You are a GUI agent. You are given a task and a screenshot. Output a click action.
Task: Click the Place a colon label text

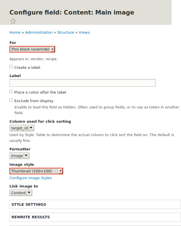40,92
